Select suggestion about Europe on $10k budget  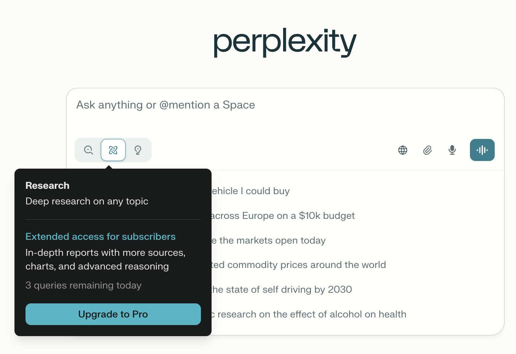point(283,216)
